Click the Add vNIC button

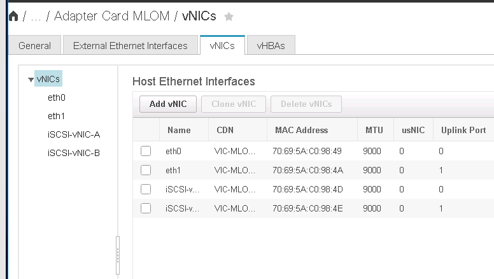(168, 104)
